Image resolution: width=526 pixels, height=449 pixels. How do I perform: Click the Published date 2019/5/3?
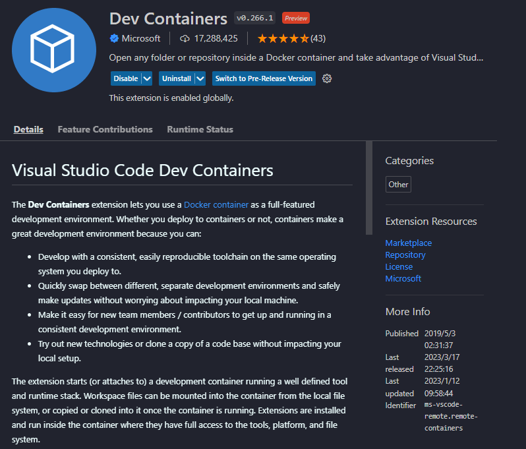[x=440, y=334]
